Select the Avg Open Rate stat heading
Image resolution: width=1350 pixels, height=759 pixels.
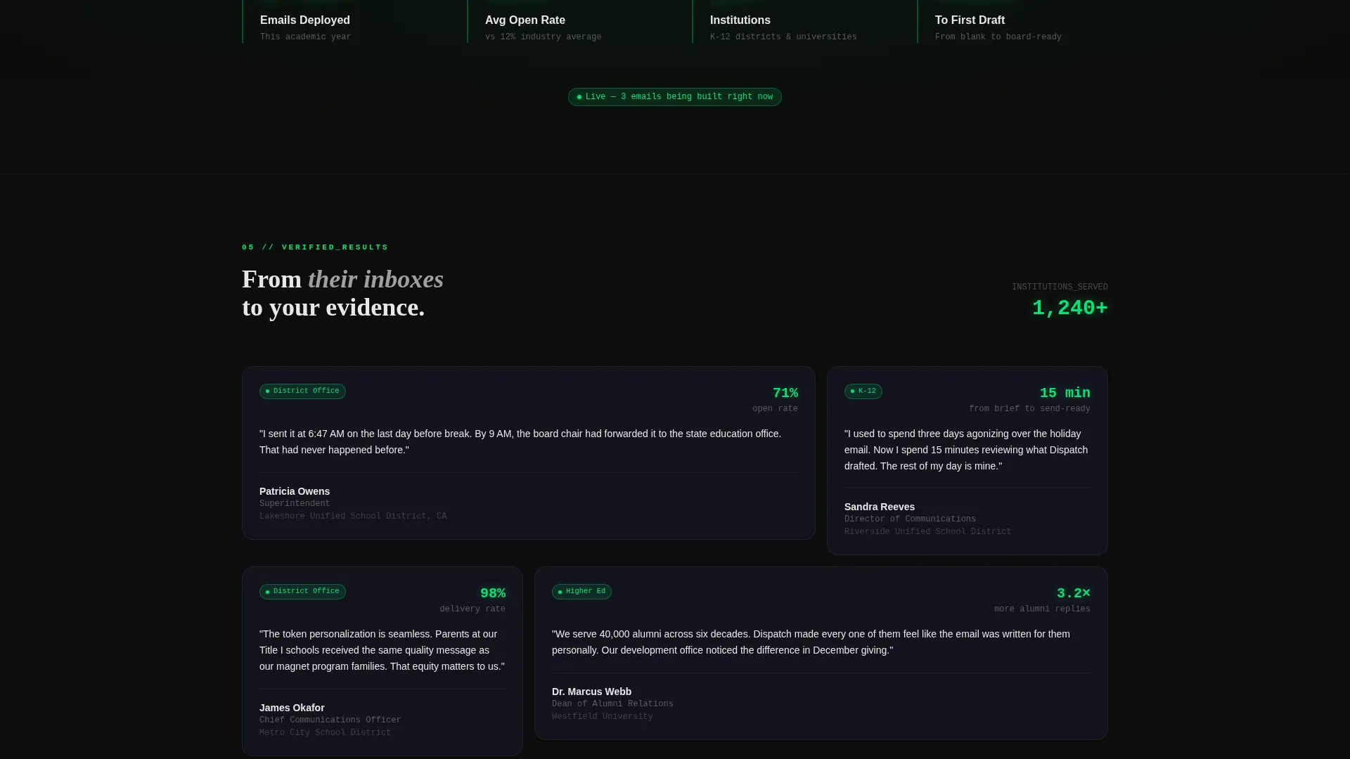[525, 20]
